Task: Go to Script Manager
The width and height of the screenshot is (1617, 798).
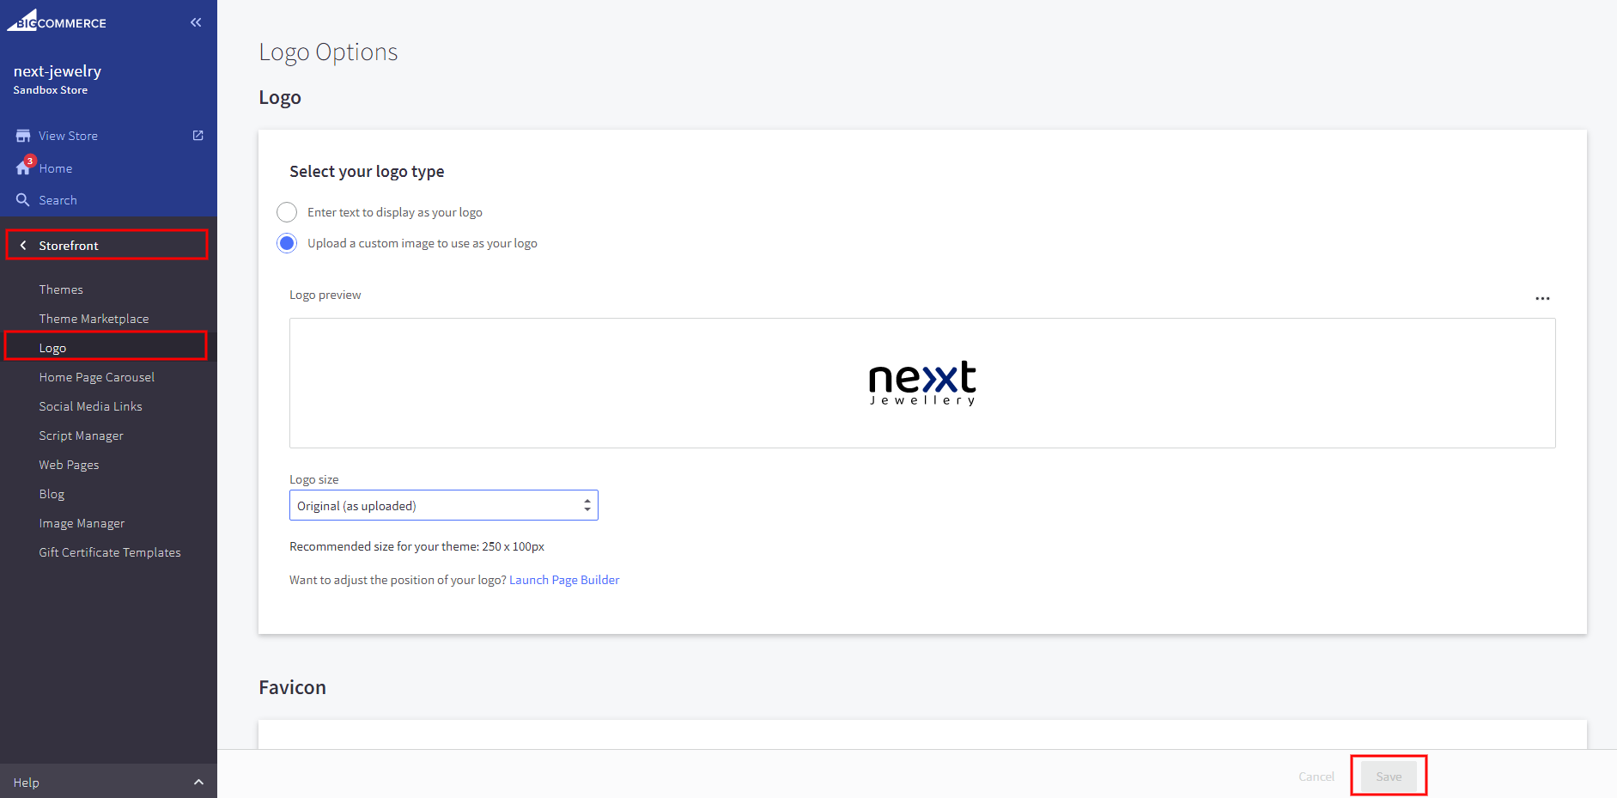Action: 81,436
